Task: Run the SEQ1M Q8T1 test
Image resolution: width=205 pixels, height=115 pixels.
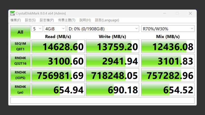Action: tap(20, 46)
